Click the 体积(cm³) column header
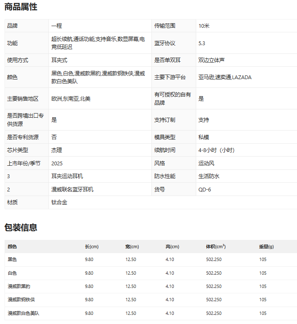This screenshot has height=324, width=297. coord(216,247)
